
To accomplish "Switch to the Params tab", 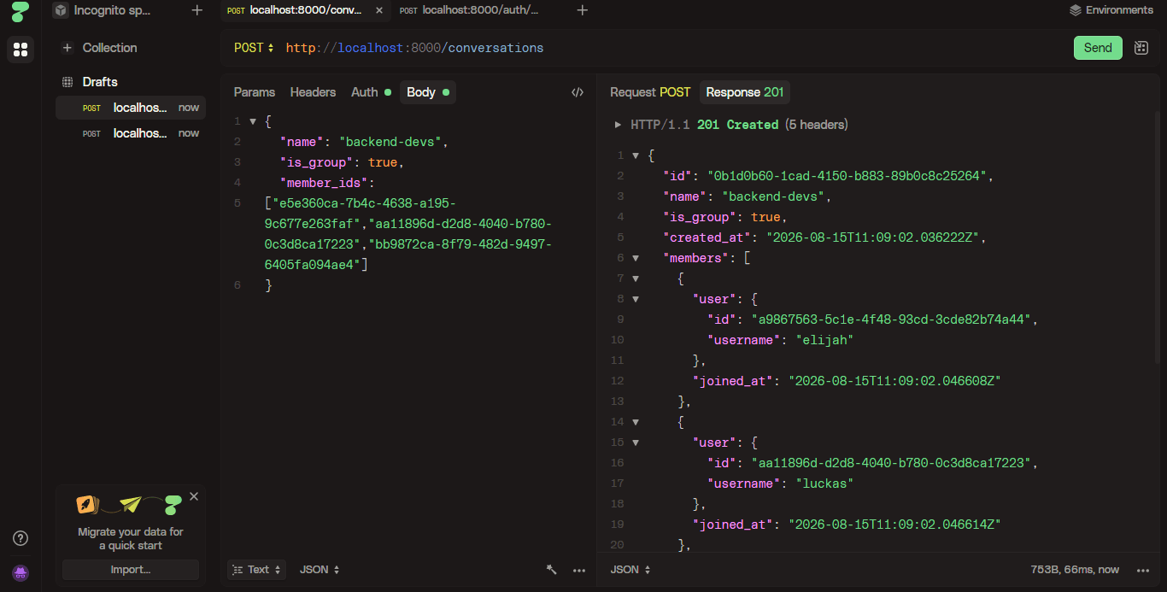I will 255,92.
